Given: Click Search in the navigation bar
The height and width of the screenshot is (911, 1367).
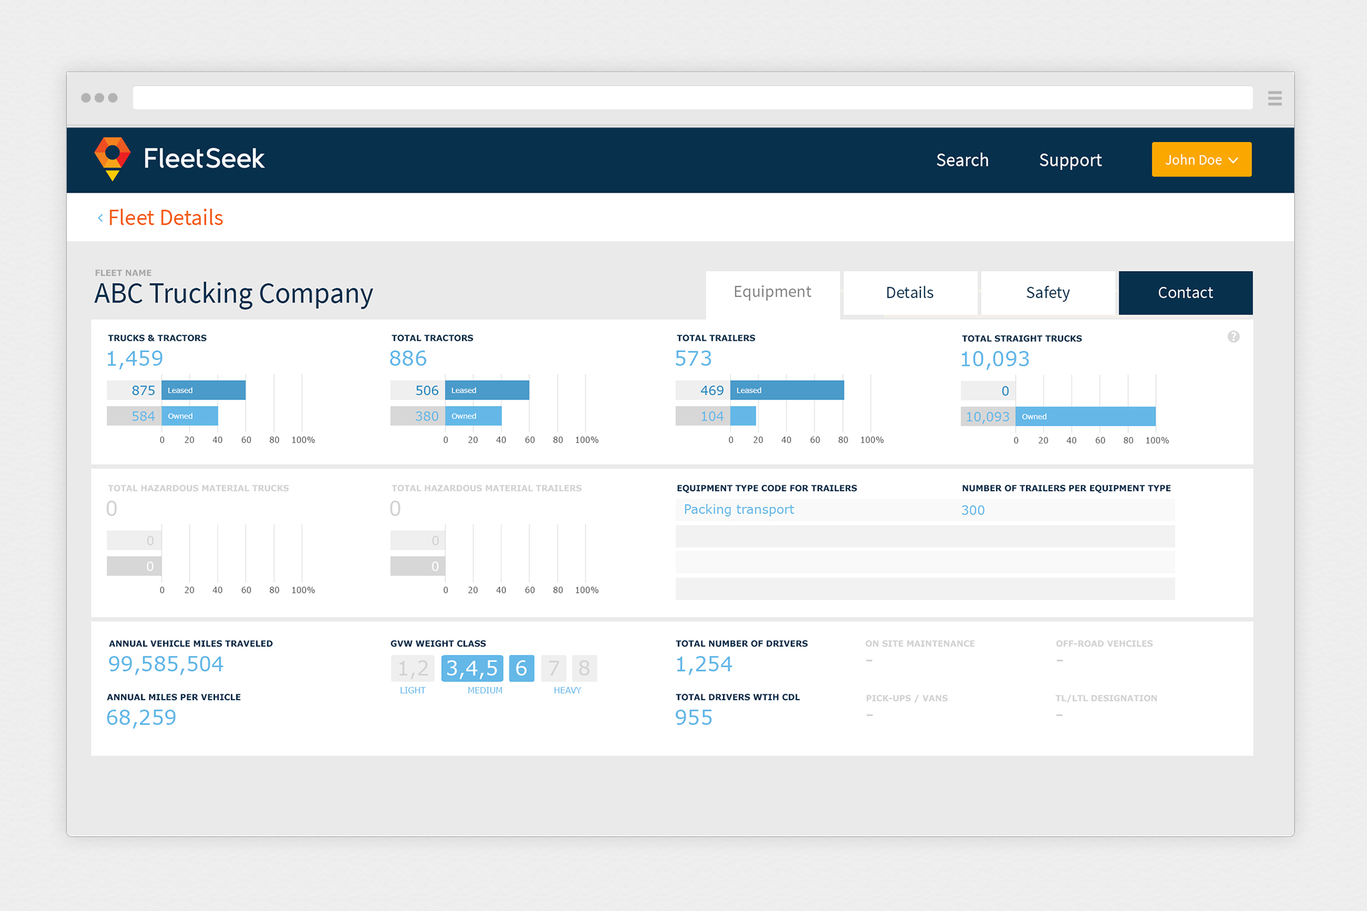Looking at the screenshot, I should [x=962, y=160].
